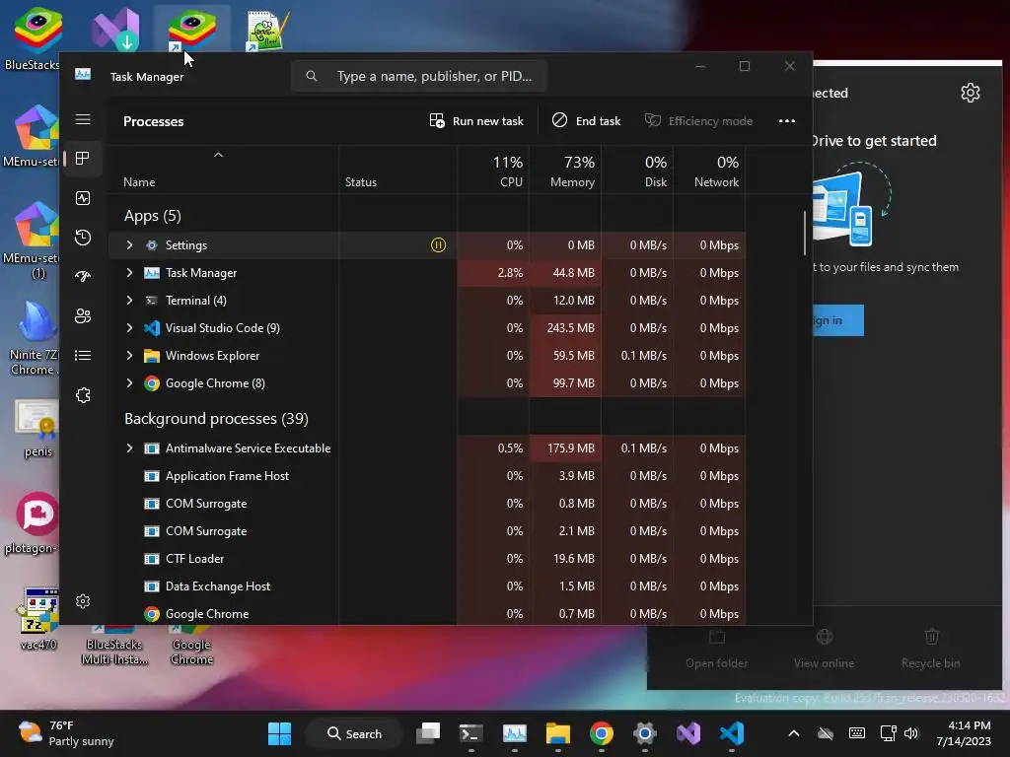Screen dimensions: 1010x757
Task: Open volume control in system tray
Action: pyautogui.click(x=911, y=733)
